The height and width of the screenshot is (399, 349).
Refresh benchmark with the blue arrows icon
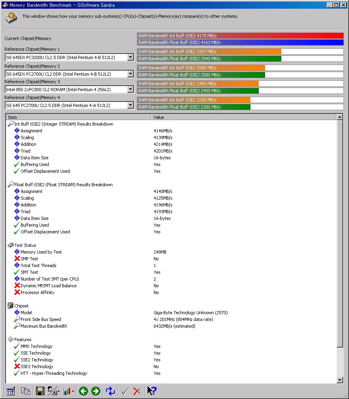[x=110, y=391]
